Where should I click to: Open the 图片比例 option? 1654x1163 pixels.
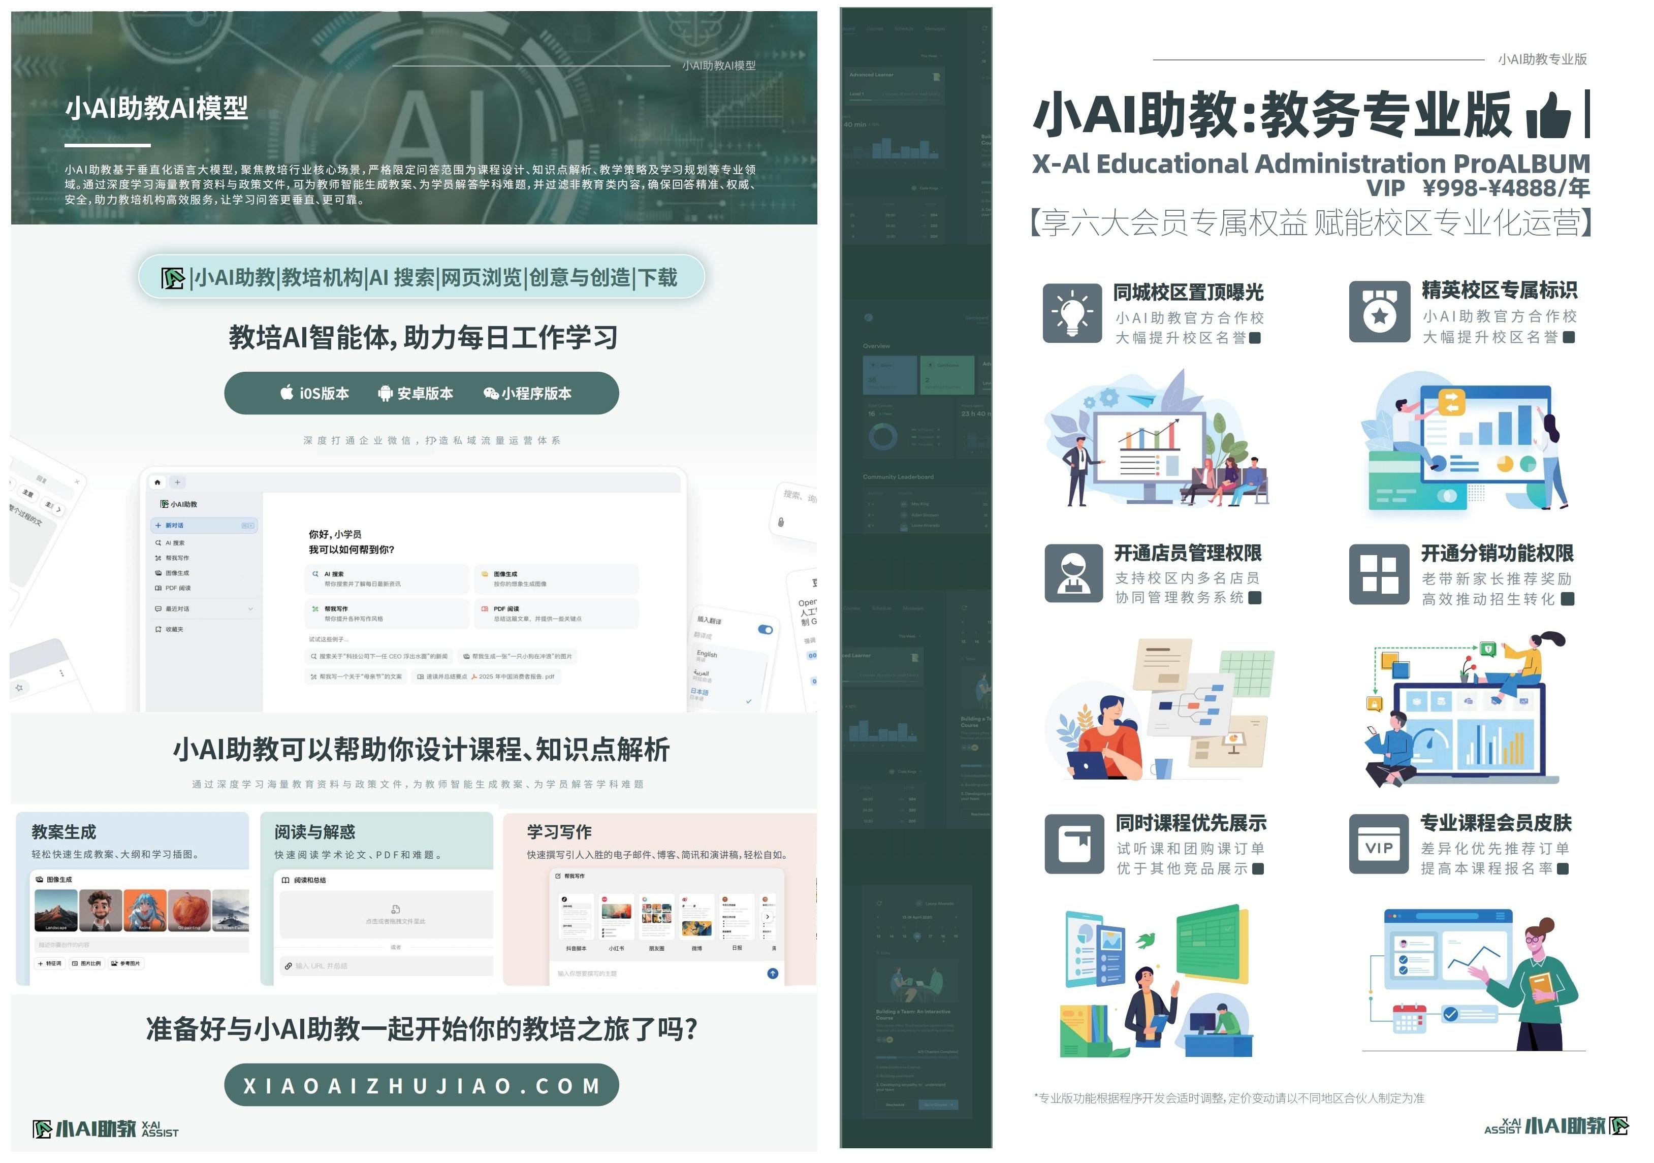(86, 963)
